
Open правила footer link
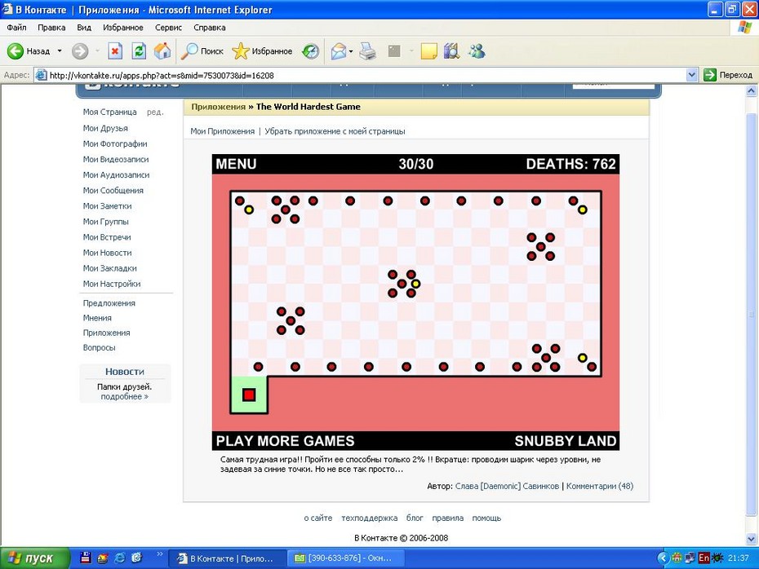coord(448,518)
